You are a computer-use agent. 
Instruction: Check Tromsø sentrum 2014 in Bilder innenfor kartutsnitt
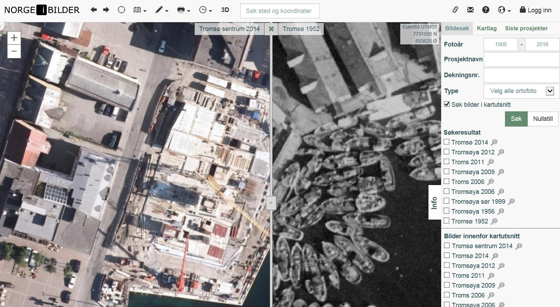447,245
